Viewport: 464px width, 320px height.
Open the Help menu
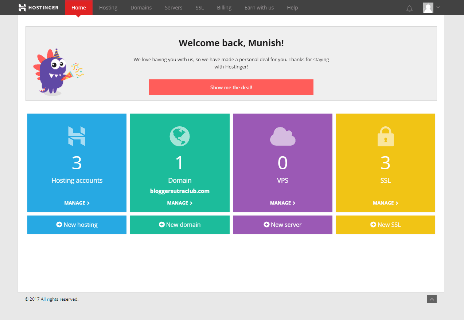point(292,8)
